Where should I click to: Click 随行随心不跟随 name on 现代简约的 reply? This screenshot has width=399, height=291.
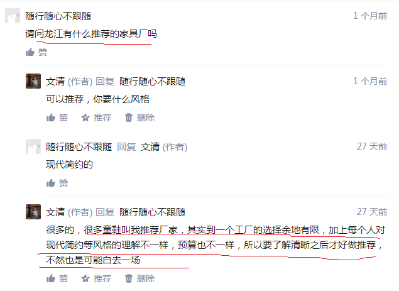[x=79, y=147]
